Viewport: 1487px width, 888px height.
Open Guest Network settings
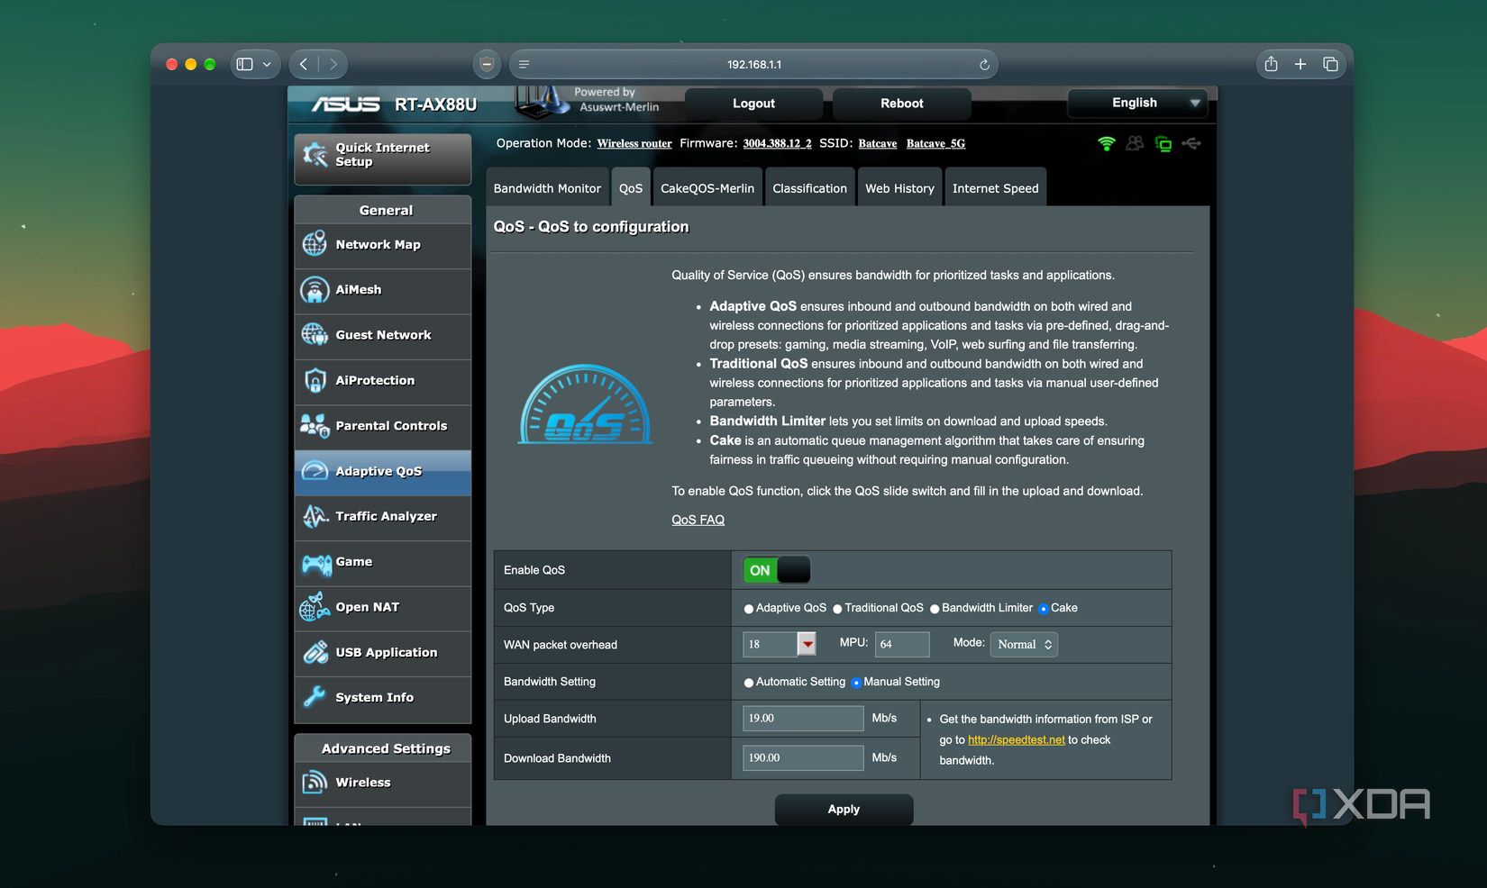point(382,335)
